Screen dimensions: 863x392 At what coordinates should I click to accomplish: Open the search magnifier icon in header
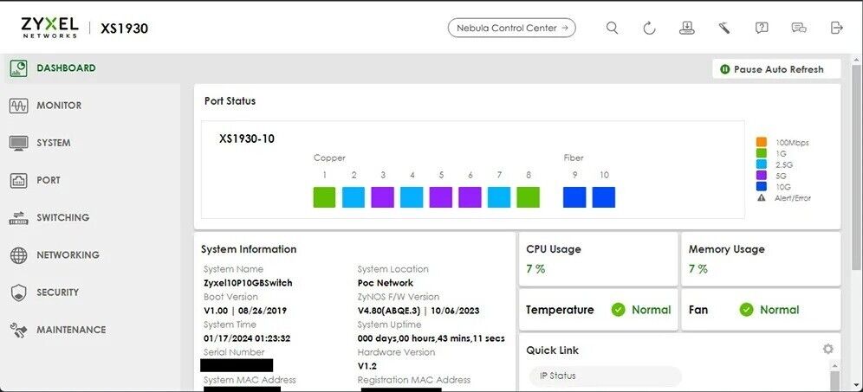[612, 28]
